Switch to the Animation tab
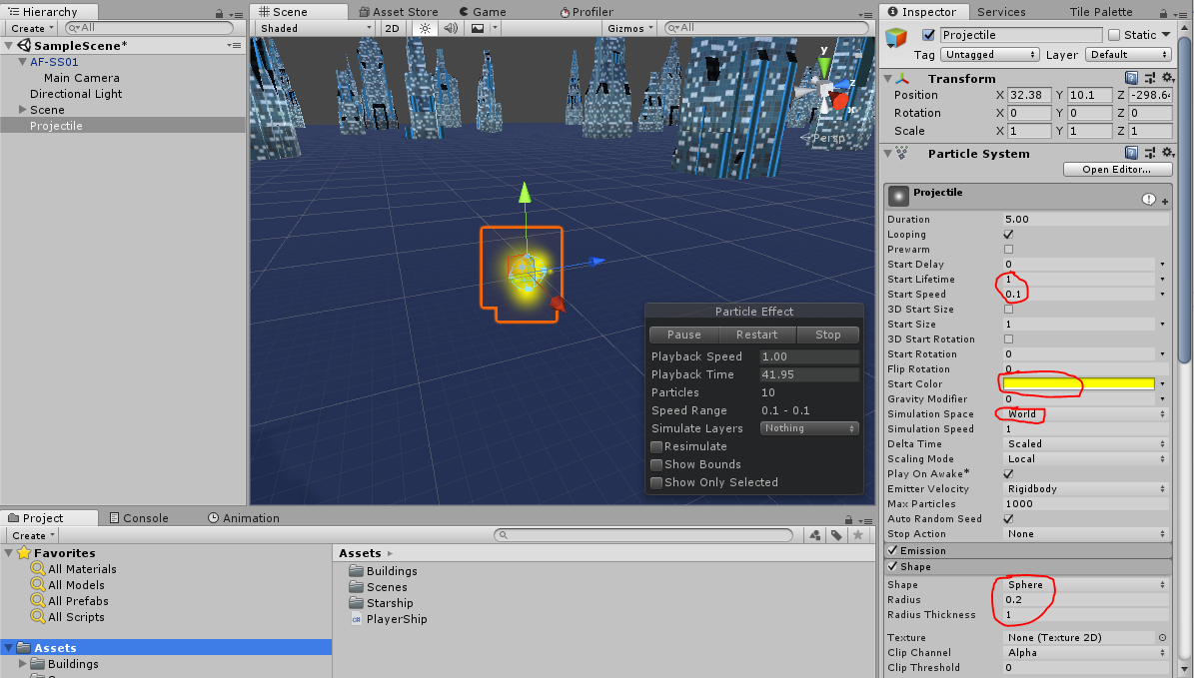 point(244,518)
